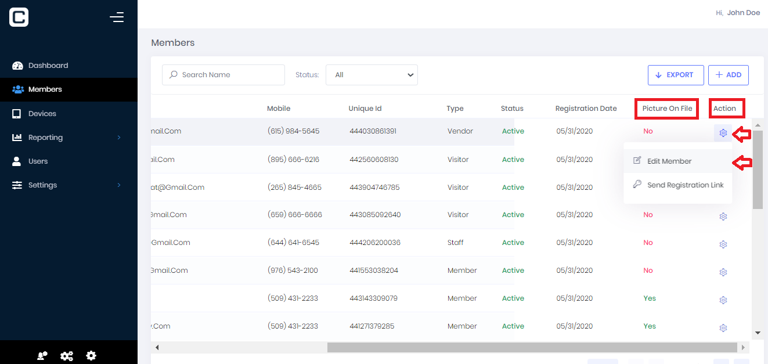The width and height of the screenshot is (768, 364).
Task: Open the Status filter dropdown
Action: point(372,75)
